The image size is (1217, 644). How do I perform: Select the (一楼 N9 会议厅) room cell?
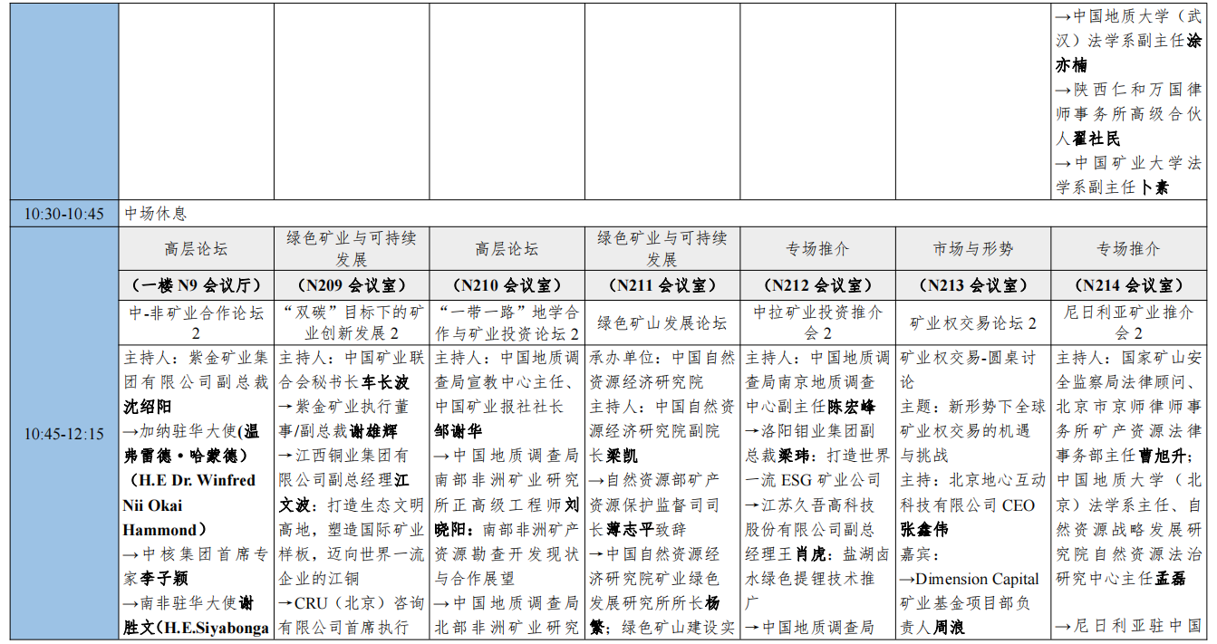(x=197, y=285)
